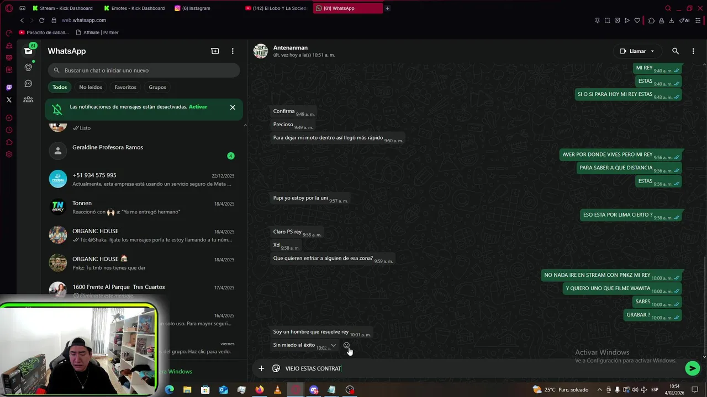
Task: Click the plus attach button in composer
Action: pos(261,368)
